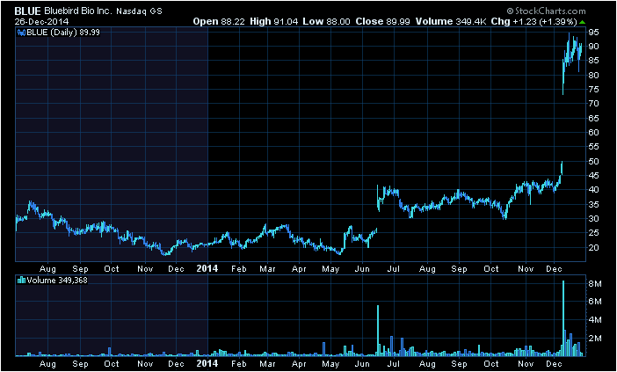
Task: Click the 70 price axis label
Action: coord(594,104)
